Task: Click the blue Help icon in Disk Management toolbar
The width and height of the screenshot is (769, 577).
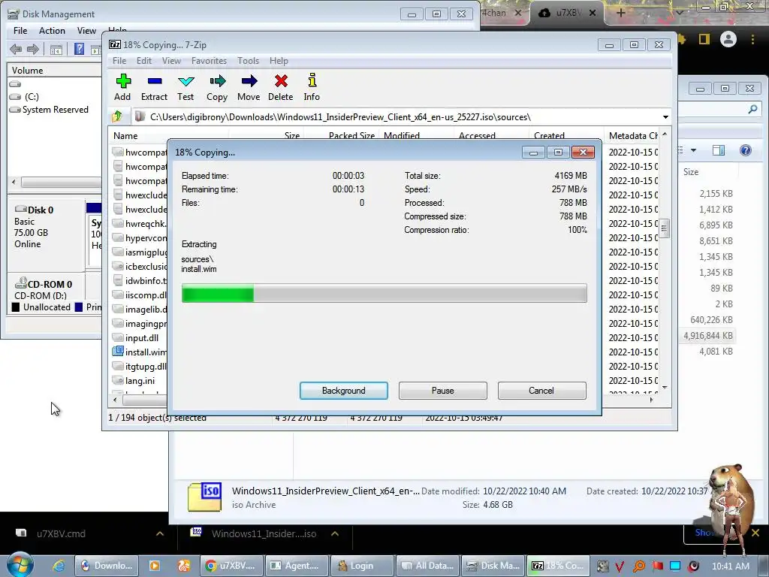Action: click(79, 49)
